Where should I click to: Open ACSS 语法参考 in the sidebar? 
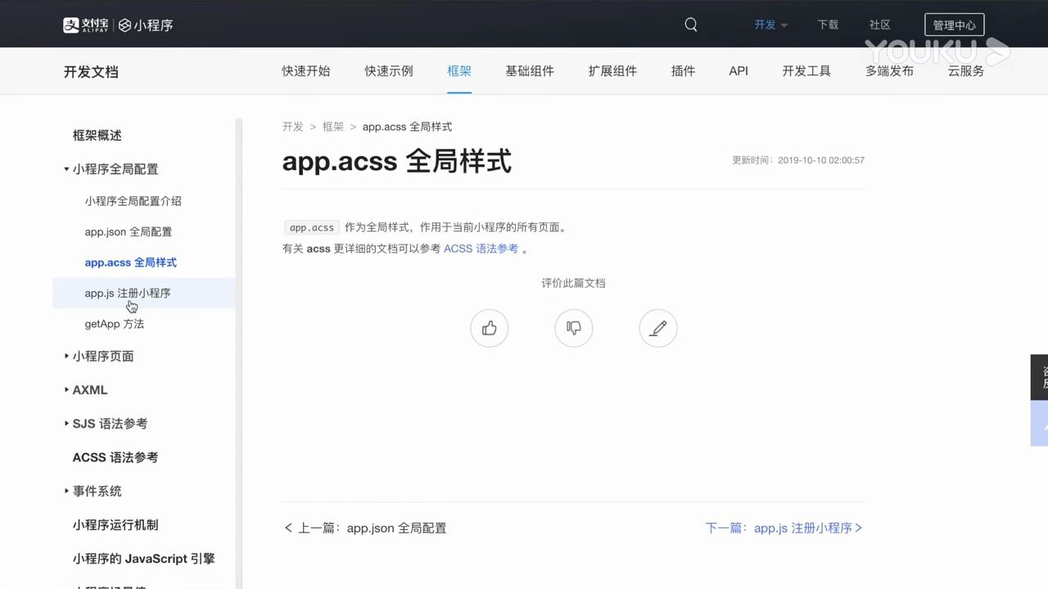(115, 457)
